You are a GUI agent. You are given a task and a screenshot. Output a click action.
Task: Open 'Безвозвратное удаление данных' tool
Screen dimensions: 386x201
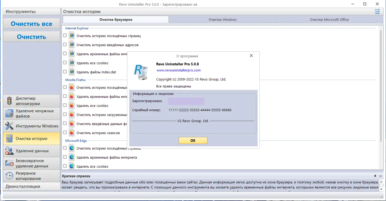click(32, 163)
